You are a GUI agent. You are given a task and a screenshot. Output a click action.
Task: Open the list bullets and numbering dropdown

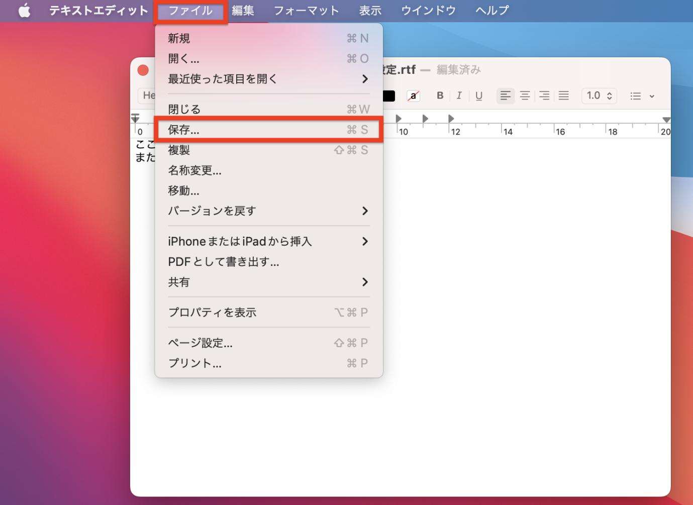643,95
